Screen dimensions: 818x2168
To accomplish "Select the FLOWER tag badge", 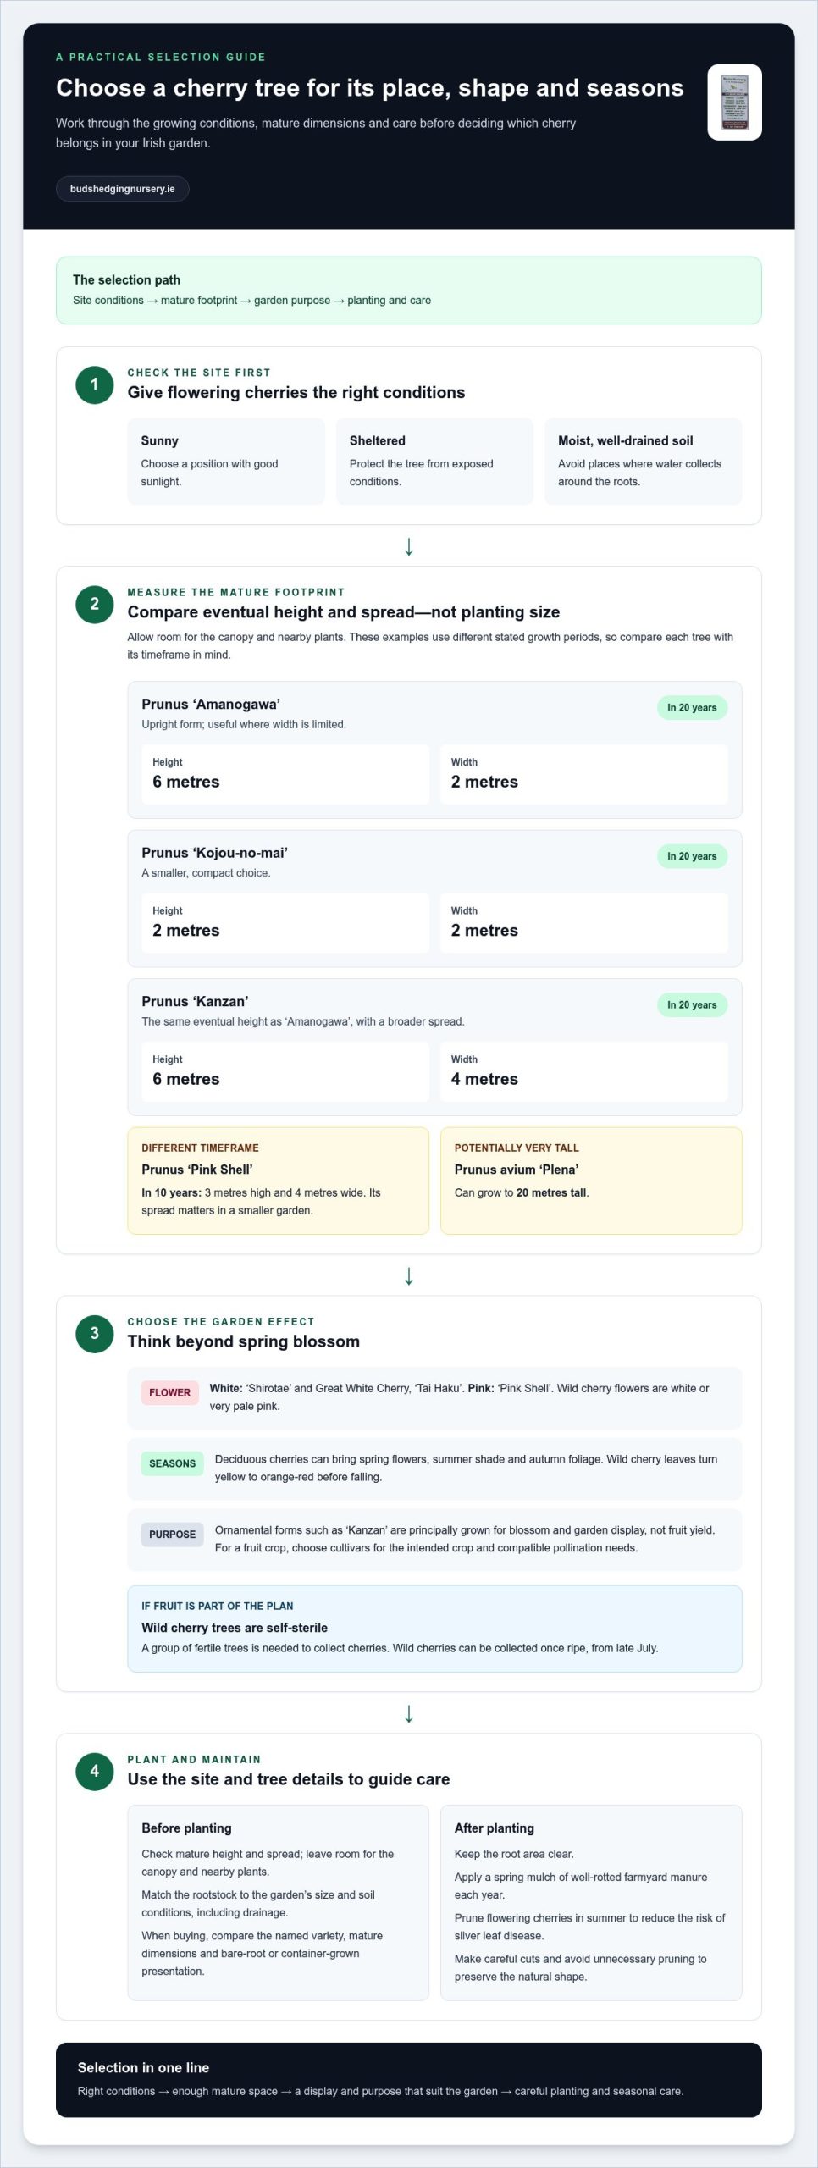I will tap(169, 1392).
